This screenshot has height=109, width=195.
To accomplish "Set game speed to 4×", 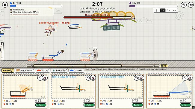I will [x=175, y=10].
